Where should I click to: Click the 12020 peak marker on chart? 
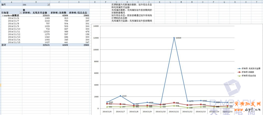click(174, 38)
